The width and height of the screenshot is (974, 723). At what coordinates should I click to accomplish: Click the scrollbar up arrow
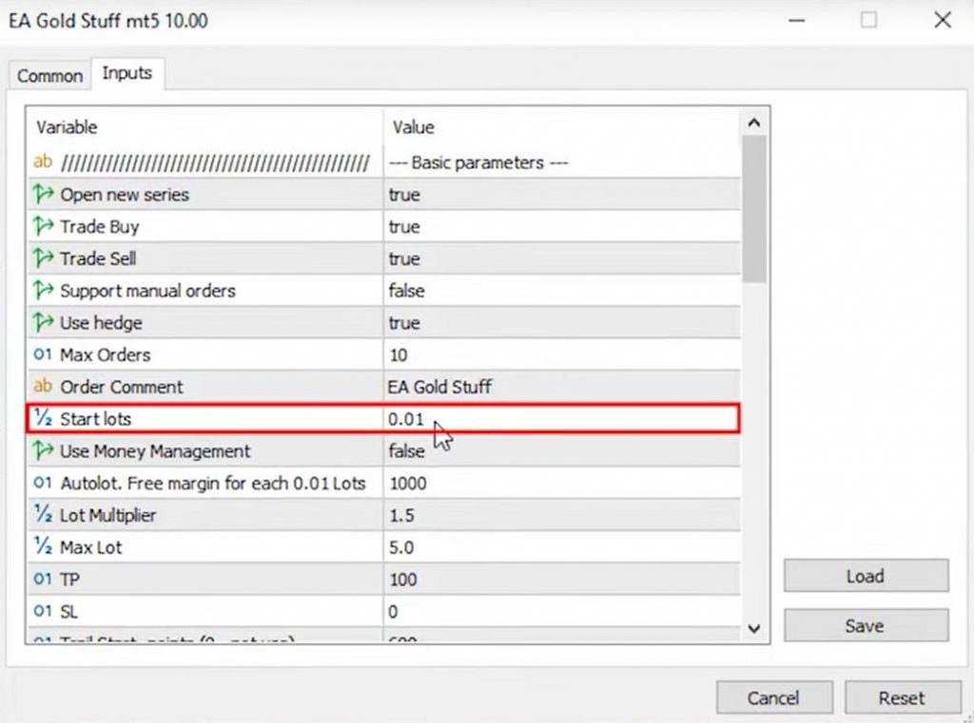pyautogui.click(x=754, y=124)
